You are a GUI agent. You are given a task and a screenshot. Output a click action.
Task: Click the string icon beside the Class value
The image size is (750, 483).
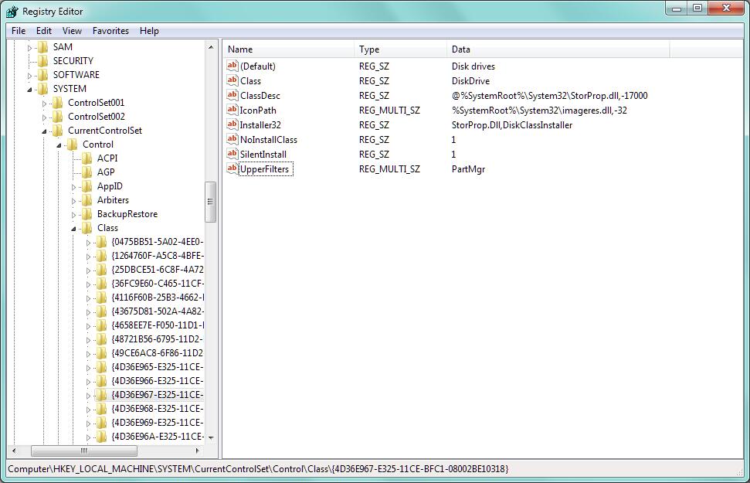232,80
